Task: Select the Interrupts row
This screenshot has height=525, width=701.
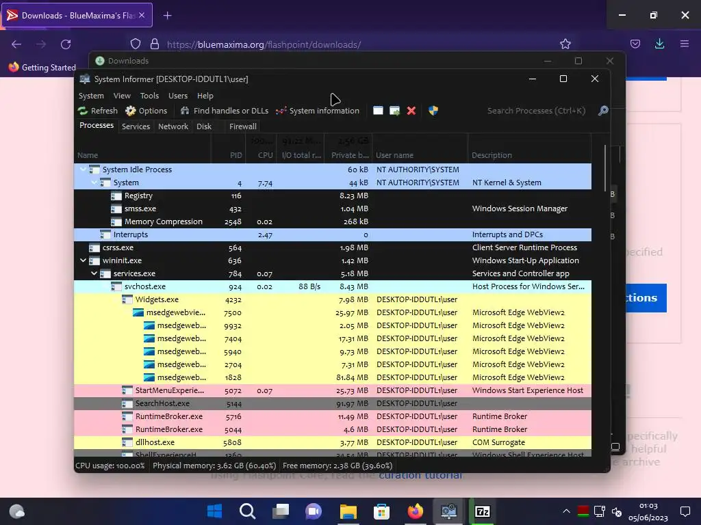Action: (x=333, y=234)
